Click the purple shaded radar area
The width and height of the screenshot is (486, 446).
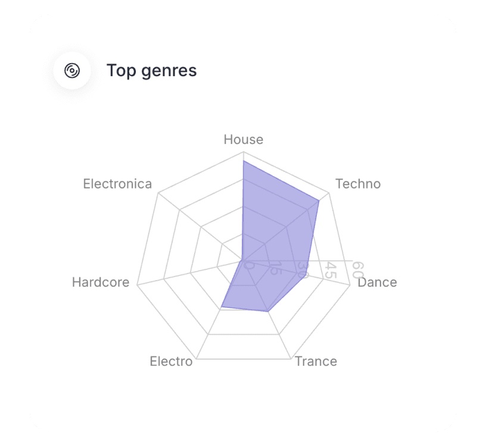tap(274, 238)
